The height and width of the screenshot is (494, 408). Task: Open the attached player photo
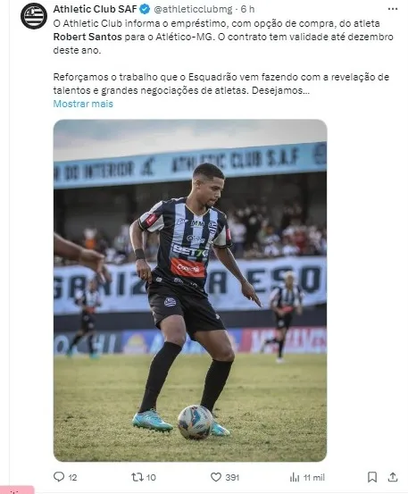coord(190,290)
